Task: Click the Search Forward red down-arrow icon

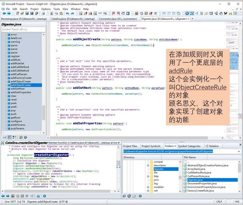Action: (x=90, y=14)
